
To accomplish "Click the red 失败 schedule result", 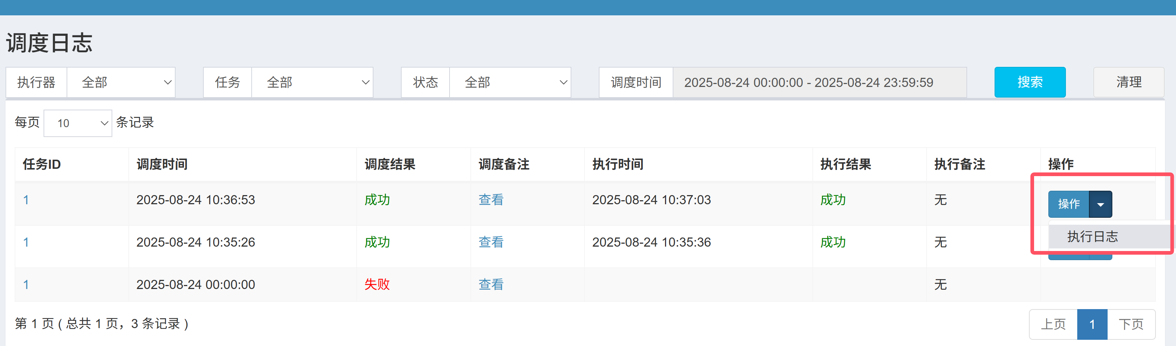I will [377, 285].
